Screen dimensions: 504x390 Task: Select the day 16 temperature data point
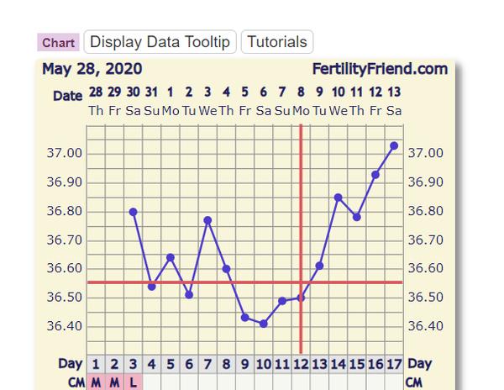pyautogui.click(x=375, y=175)
